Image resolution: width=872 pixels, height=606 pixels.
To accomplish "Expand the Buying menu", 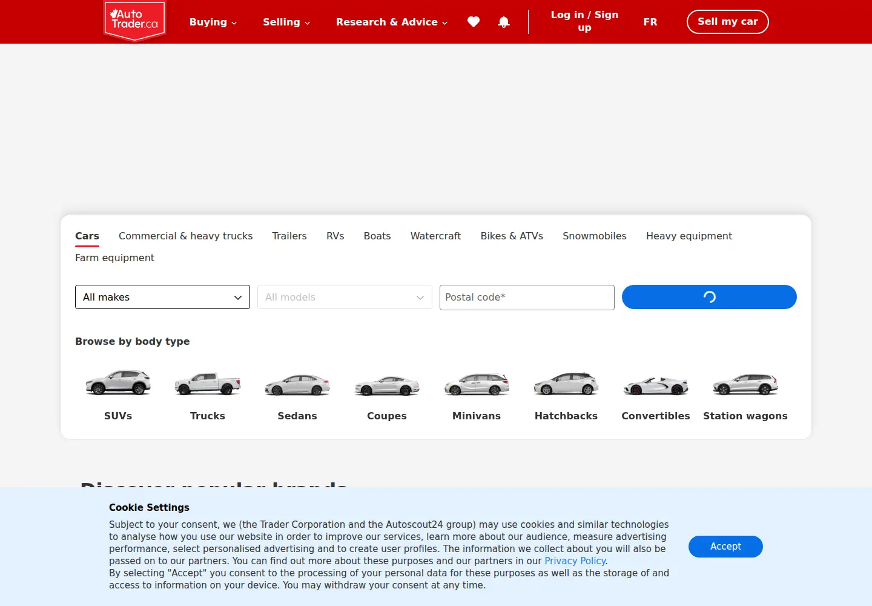I will [213, 22].
